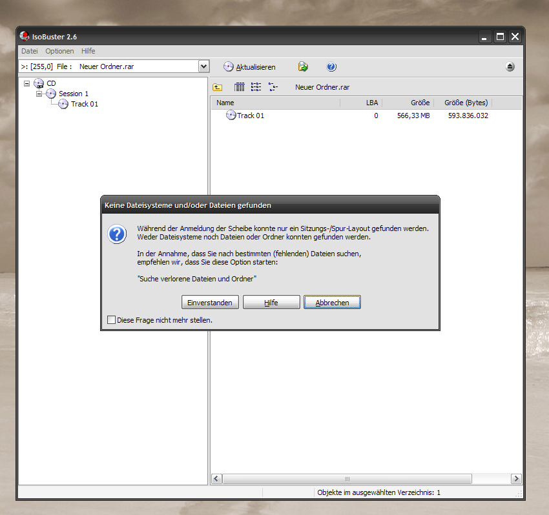Go up one folder level icon

[218, 87]
